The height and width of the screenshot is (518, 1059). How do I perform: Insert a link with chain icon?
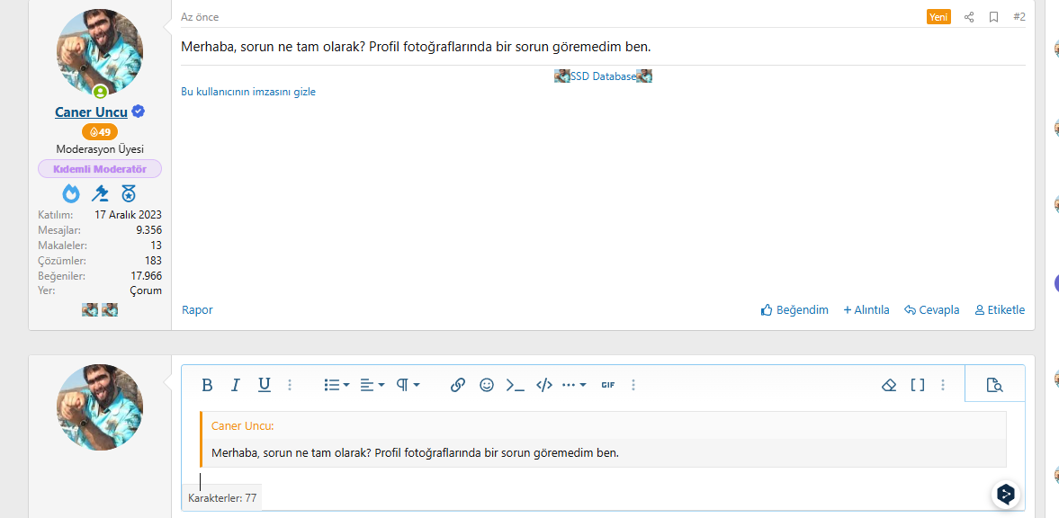pos(458,385)
